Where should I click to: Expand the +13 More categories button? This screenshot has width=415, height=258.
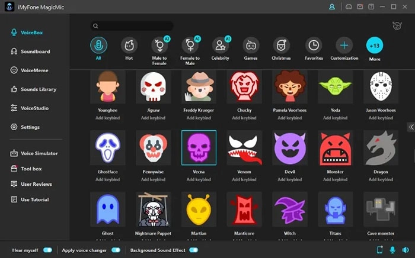tap(375, 45)
